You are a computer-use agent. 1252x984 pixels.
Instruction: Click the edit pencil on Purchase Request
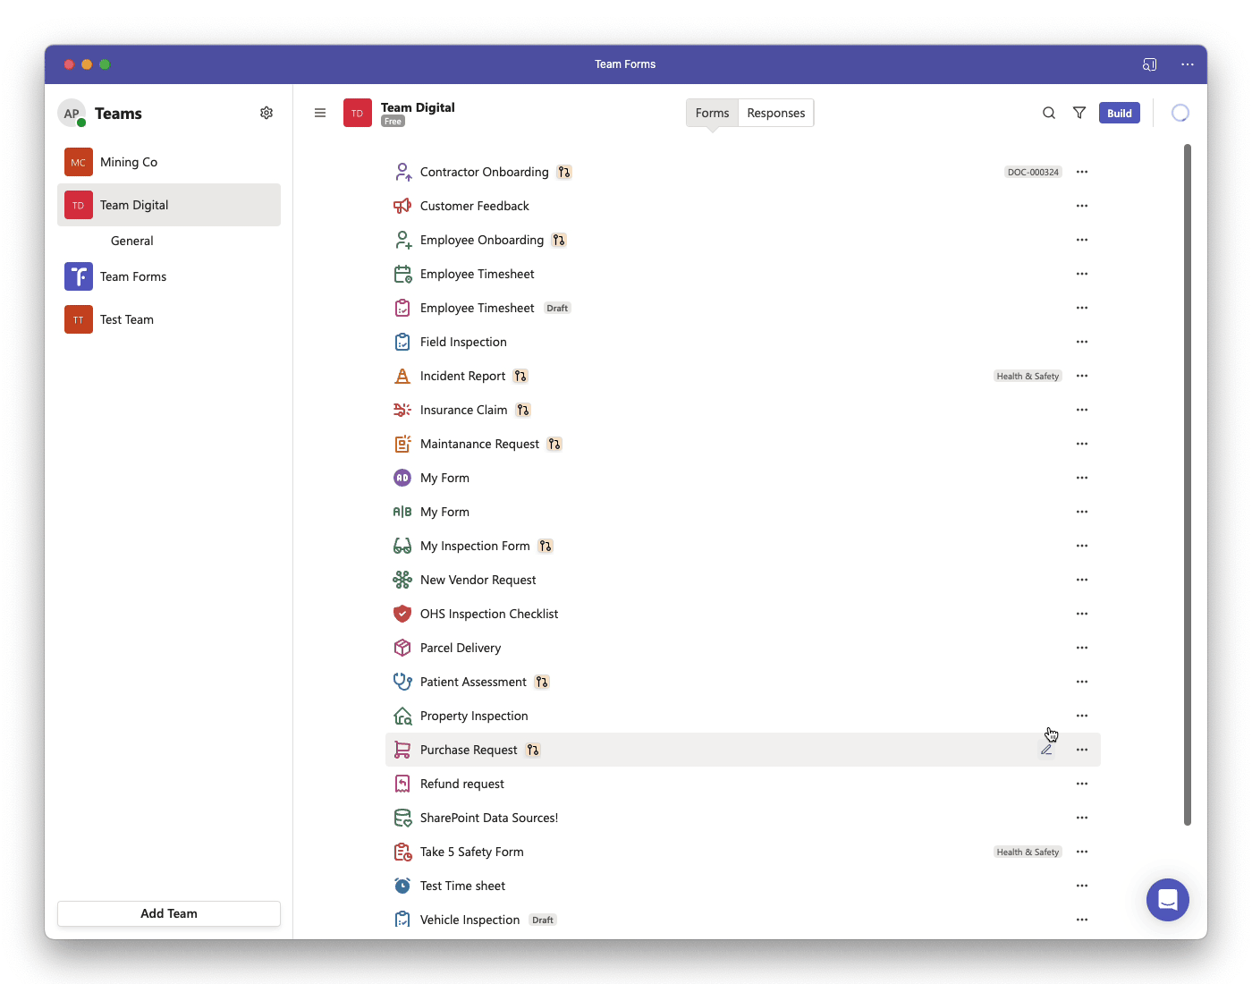[x=1046, y=750]
